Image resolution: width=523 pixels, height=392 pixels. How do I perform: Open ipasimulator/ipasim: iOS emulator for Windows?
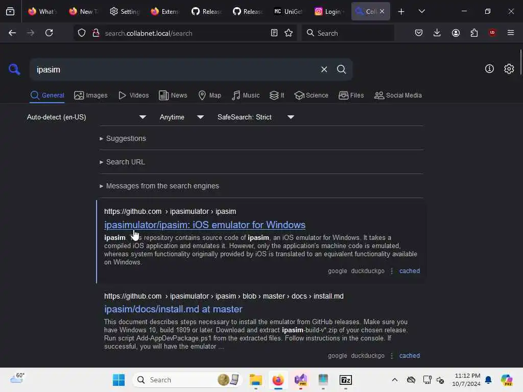click(204, 225)
